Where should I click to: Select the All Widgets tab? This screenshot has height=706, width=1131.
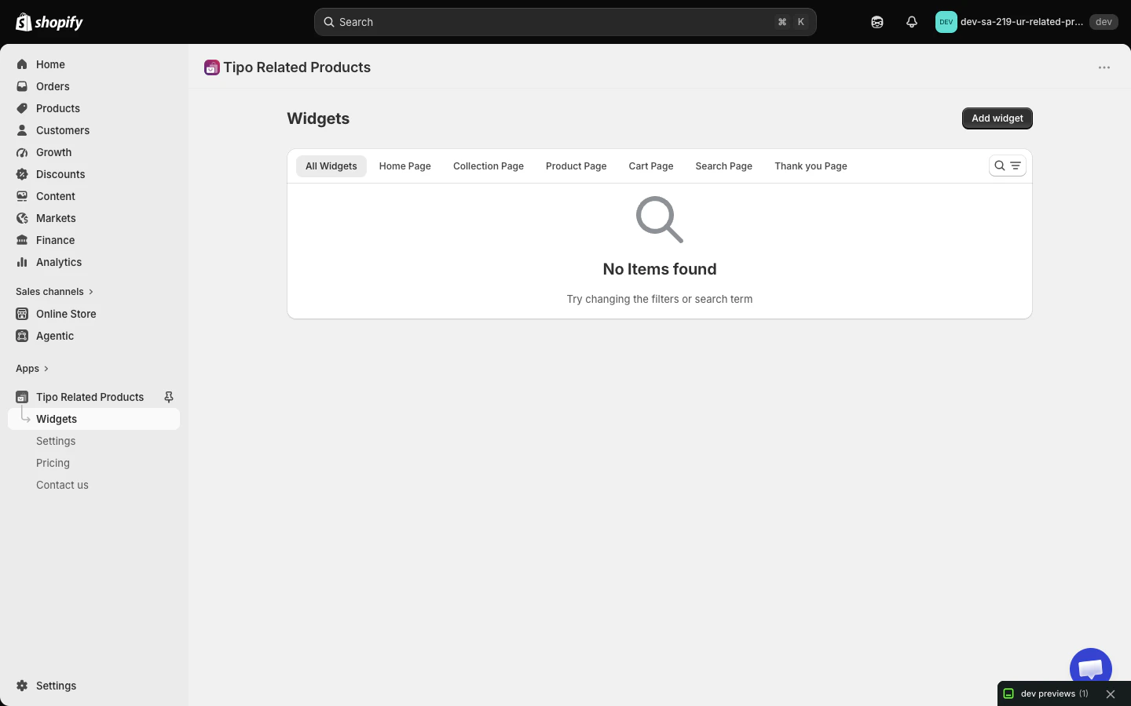tap(331, 166)
